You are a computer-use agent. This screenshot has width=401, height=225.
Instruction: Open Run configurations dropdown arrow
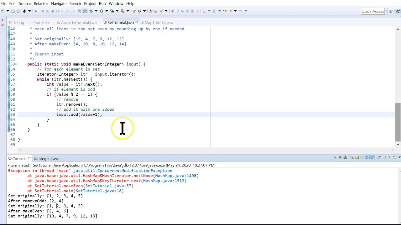tap(107, 11)
